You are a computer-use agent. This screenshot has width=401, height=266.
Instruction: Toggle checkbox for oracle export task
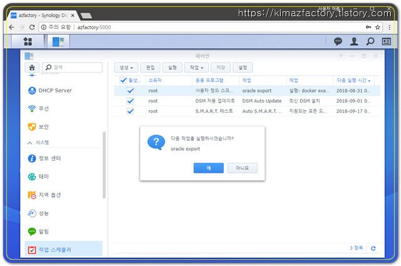(x=130, y=91)
